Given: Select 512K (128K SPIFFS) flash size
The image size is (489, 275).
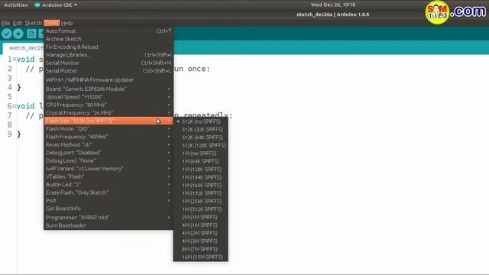Looking at the screenshot, I should [200, 146].
